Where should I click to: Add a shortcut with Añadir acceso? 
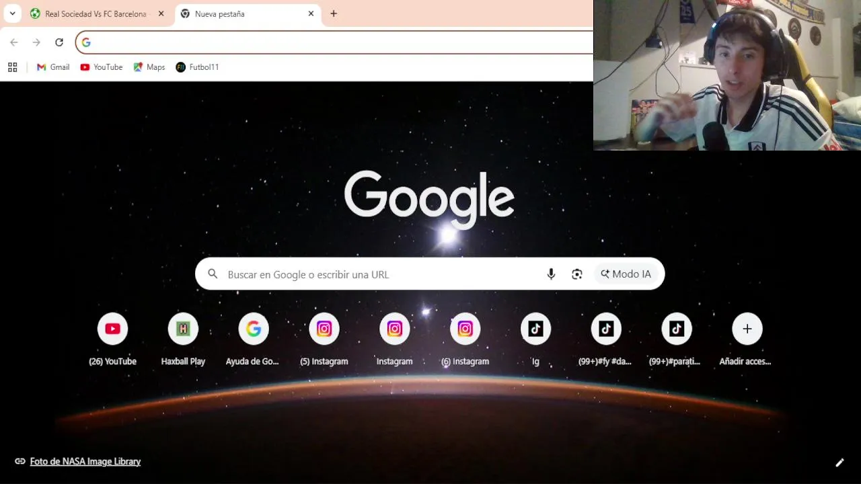point(747,339)
